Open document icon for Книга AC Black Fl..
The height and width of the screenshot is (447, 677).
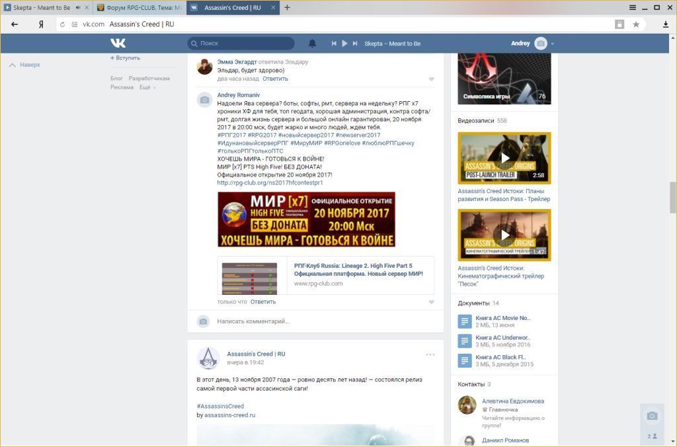tap(465, 360)
